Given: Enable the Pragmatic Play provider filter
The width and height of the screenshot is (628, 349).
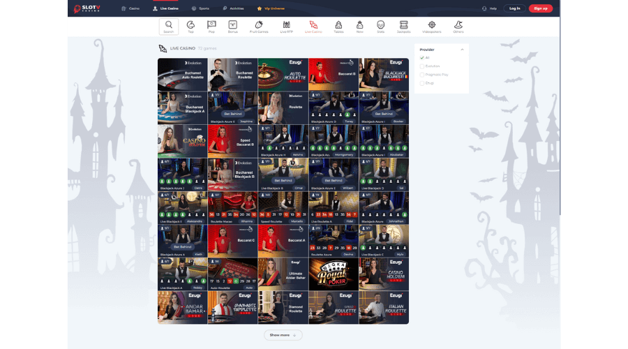Looking at the screenshot, I should pyautogui.click(x=421, y=75).
